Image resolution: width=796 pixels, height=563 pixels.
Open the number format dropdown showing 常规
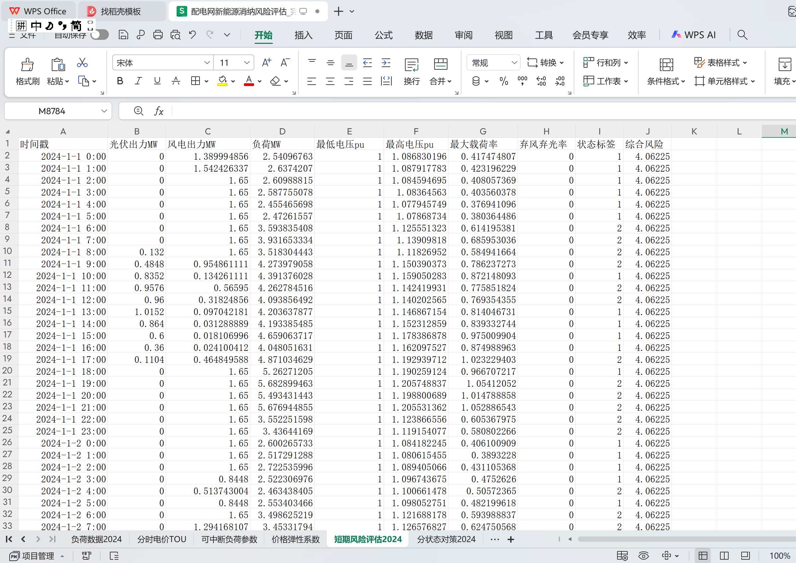click(x=514, y=63)
